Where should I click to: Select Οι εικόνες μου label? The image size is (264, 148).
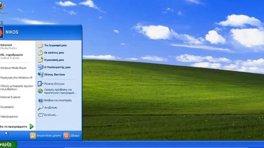(54, 53)
